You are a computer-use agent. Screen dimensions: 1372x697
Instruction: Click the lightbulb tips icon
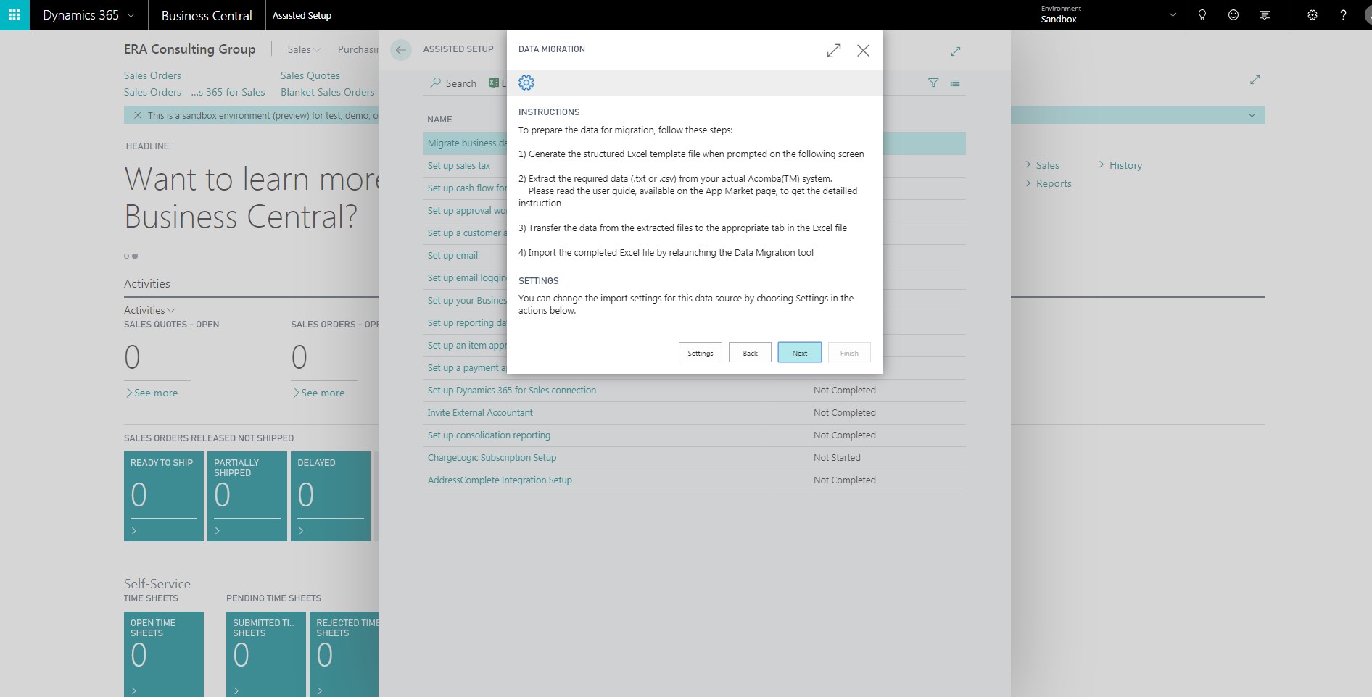click(x=1202, y=15)
